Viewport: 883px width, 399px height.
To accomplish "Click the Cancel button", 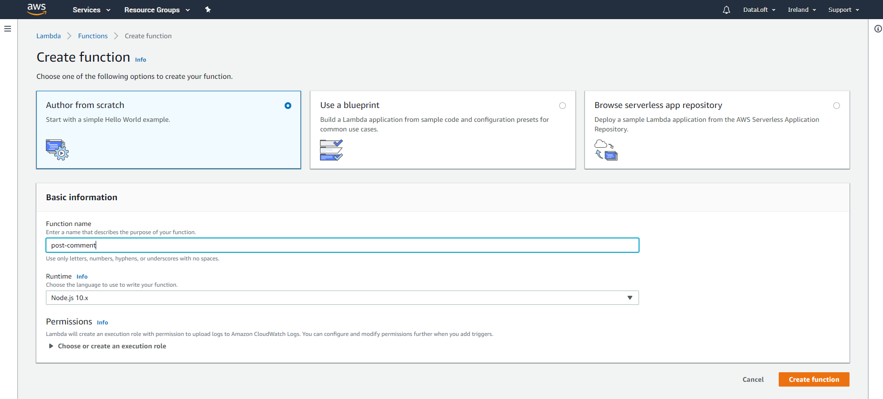I will click(753, 379).
